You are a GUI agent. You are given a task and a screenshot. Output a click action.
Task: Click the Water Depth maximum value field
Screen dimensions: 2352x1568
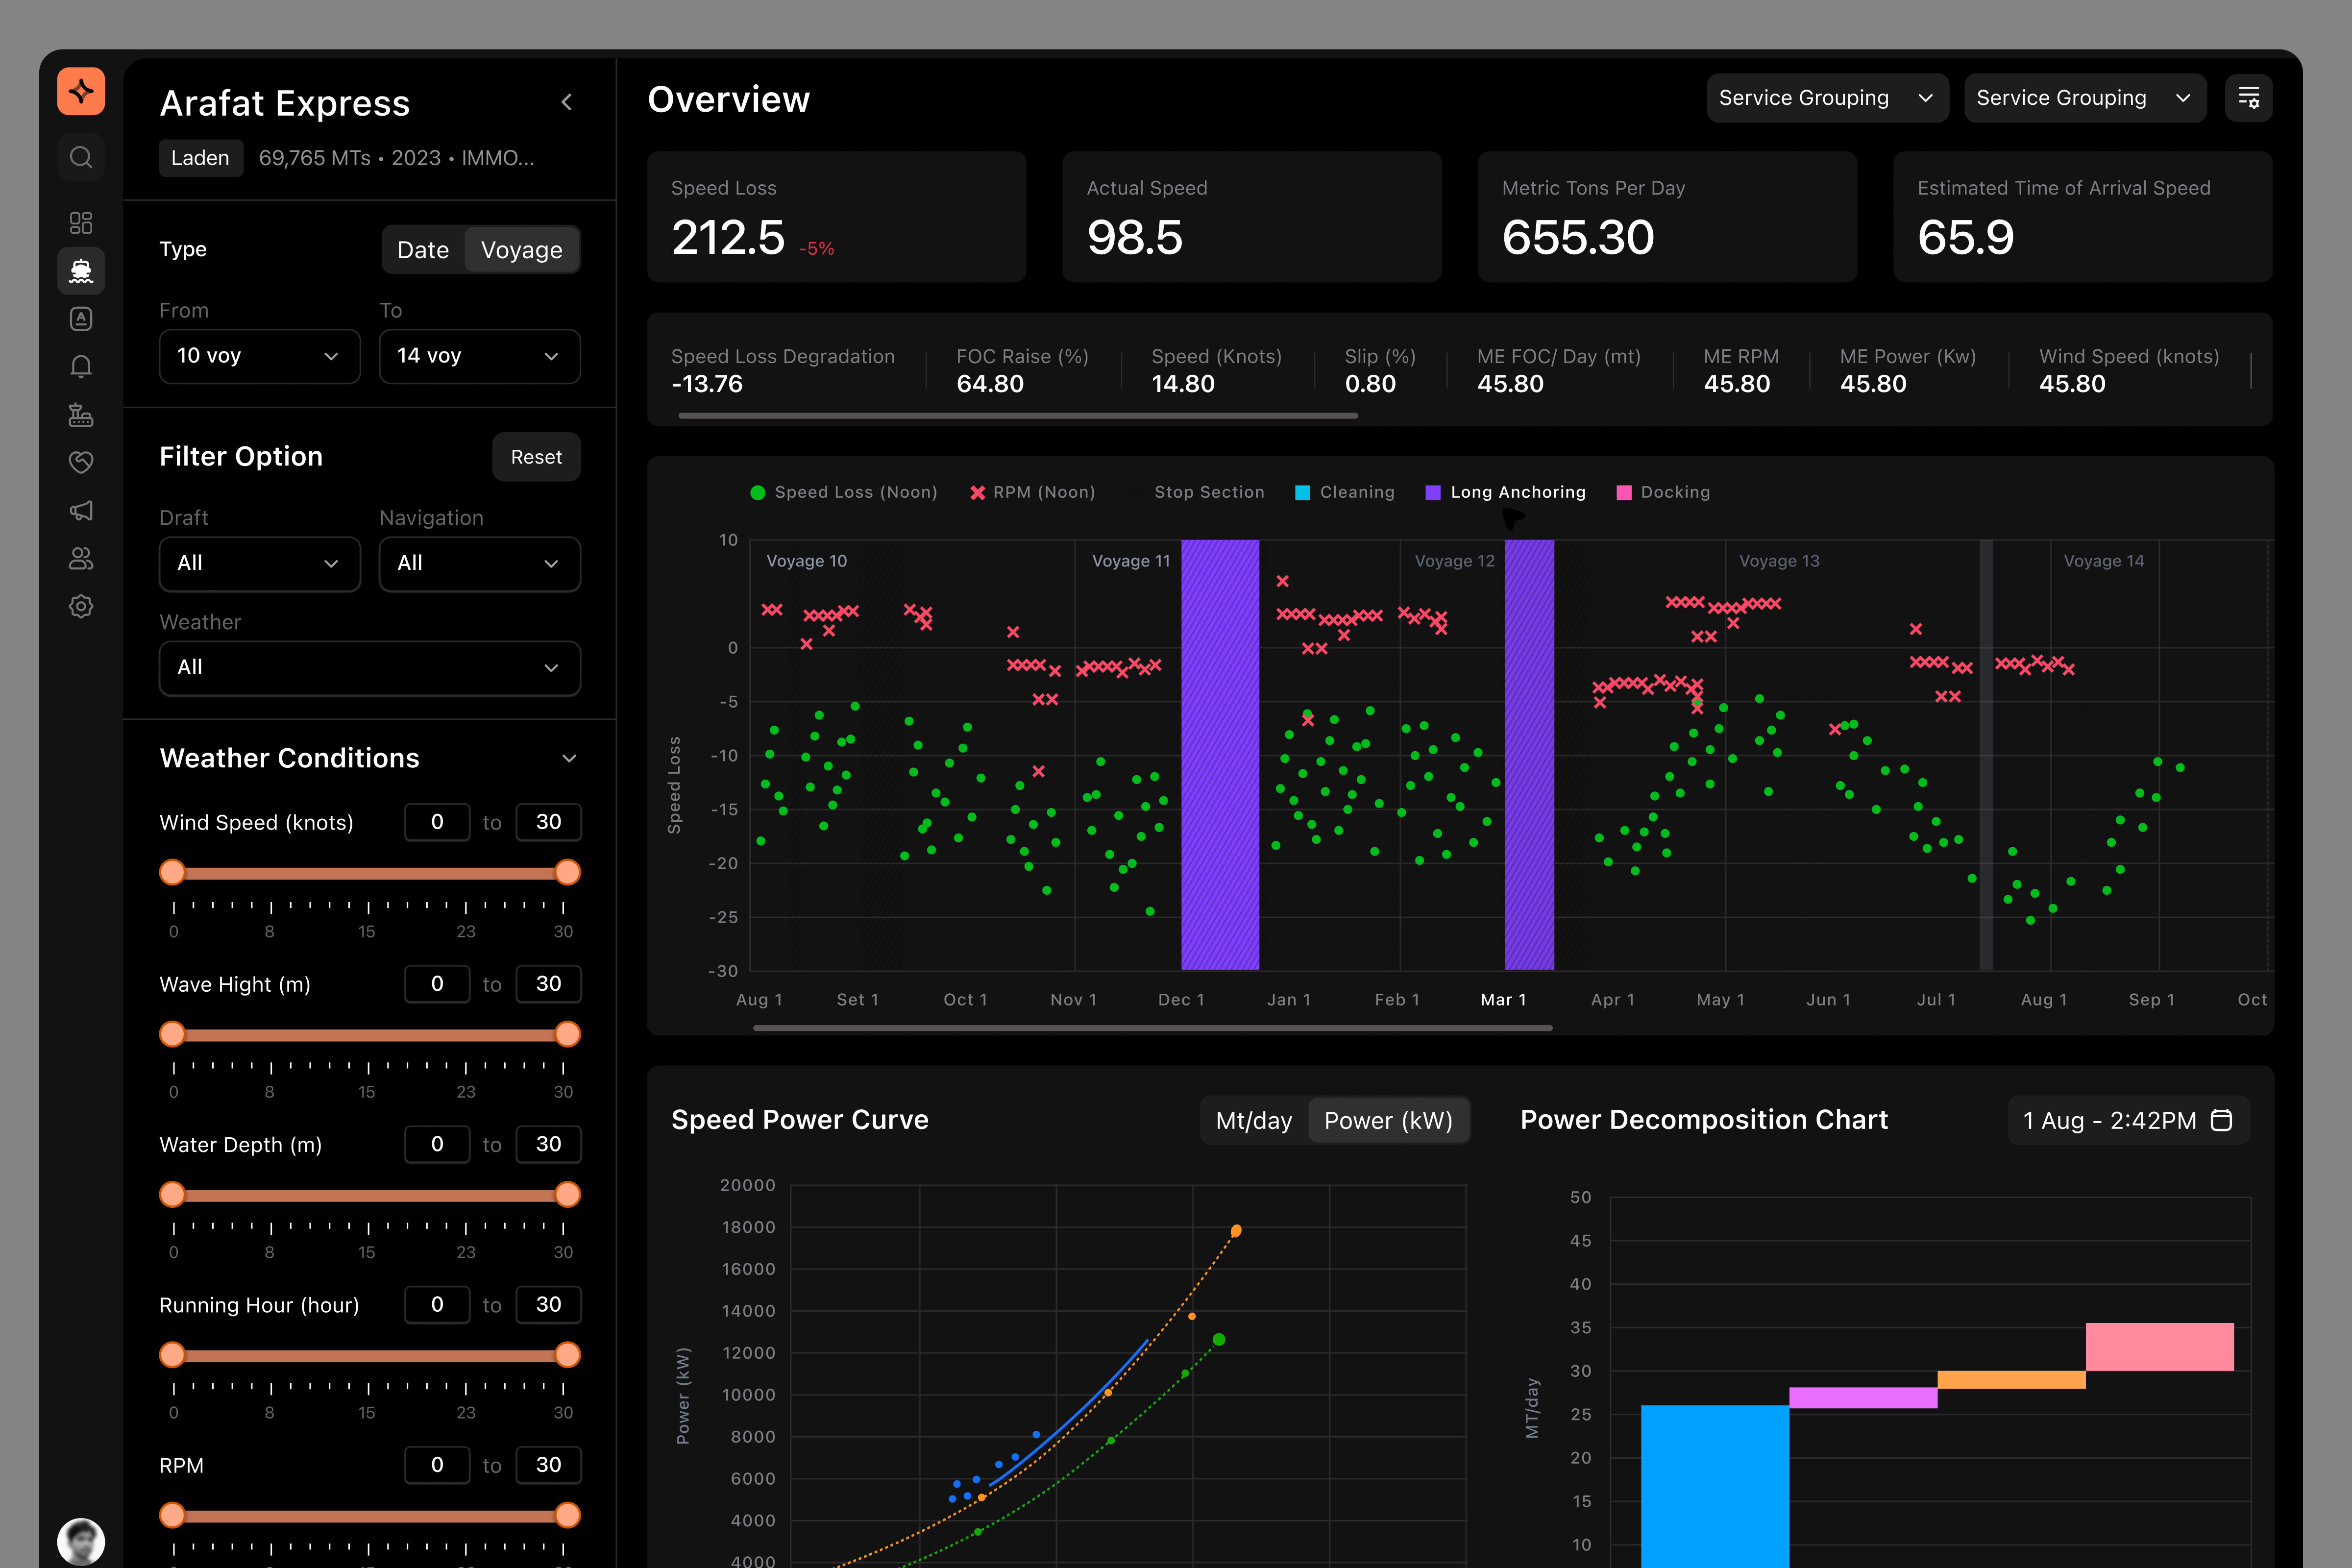pos(548,1144)
